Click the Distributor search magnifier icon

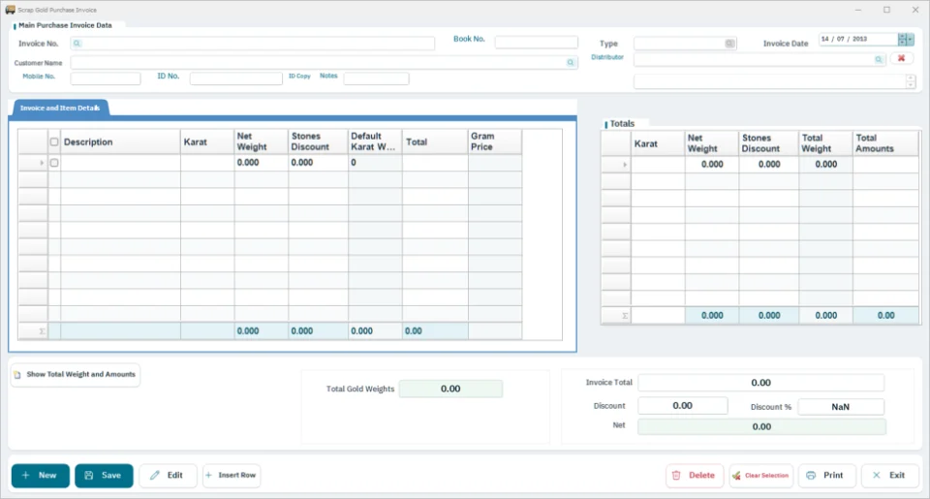[879, 59]
